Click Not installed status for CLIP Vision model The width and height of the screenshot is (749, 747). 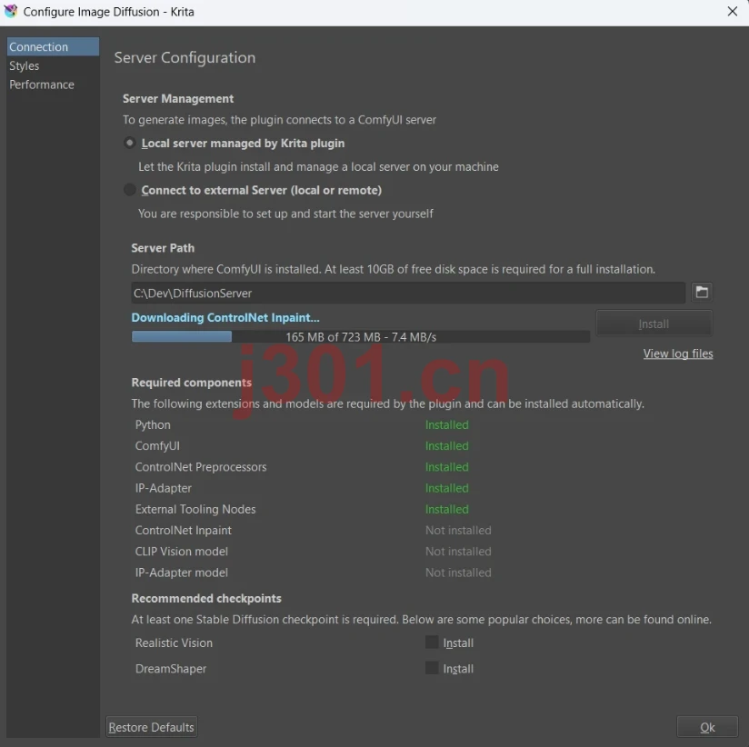click(458, 552)
